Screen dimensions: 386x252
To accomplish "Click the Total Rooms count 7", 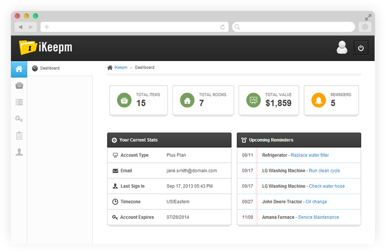I will tap(201, 103).
